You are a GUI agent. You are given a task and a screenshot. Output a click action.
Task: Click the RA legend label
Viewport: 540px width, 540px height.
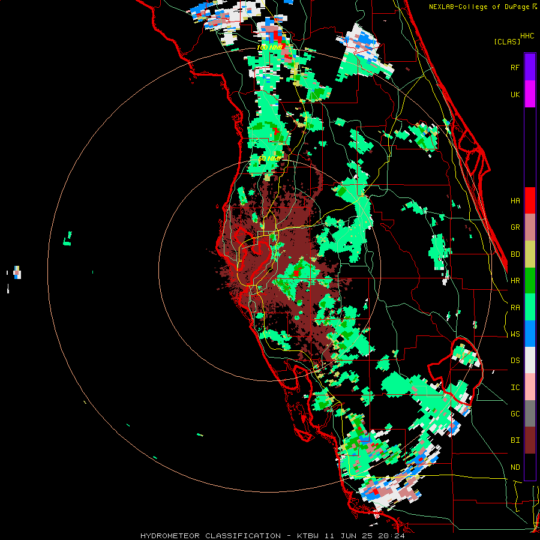(x=515, y=308)
